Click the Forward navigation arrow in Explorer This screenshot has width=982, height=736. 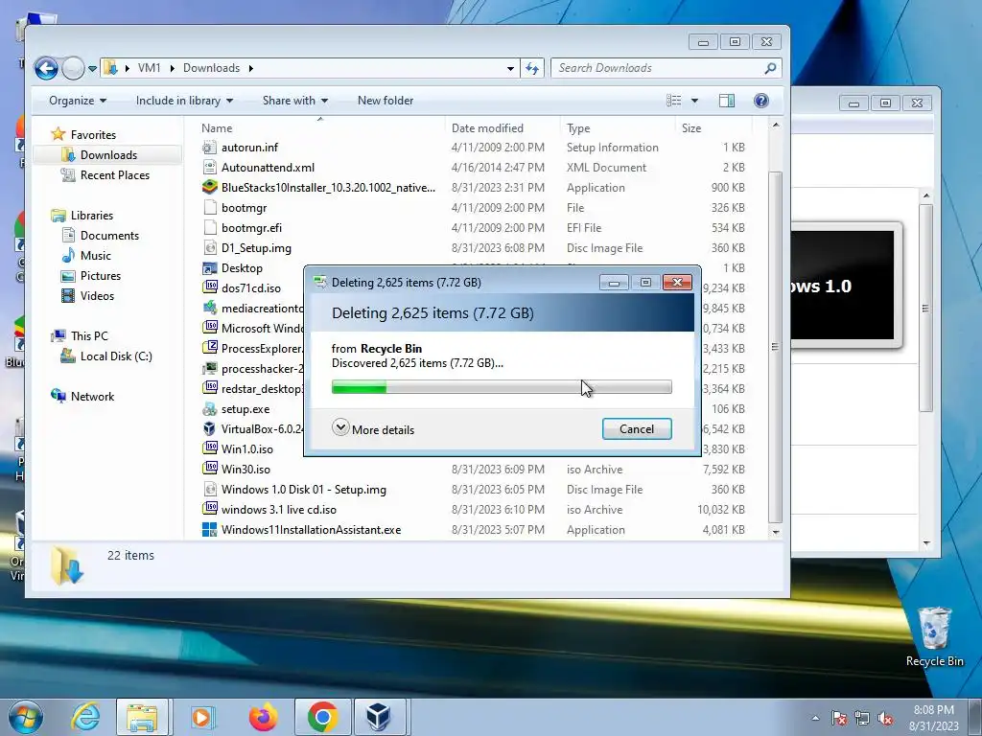click(73, 68)
